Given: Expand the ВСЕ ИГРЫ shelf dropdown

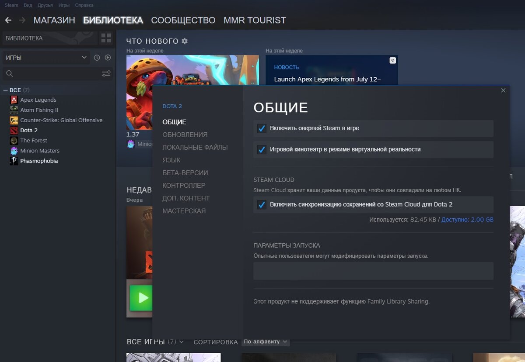Looking at the screenshot, I should [x=182, y=341].
